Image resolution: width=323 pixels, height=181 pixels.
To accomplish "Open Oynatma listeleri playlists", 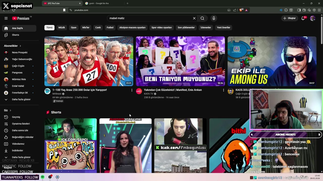I will pyautogui.click(x=19, y=124).
